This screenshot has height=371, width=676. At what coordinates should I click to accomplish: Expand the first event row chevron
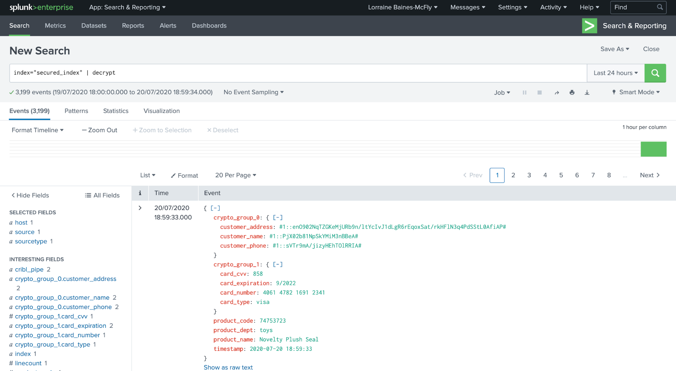(140, 208)
